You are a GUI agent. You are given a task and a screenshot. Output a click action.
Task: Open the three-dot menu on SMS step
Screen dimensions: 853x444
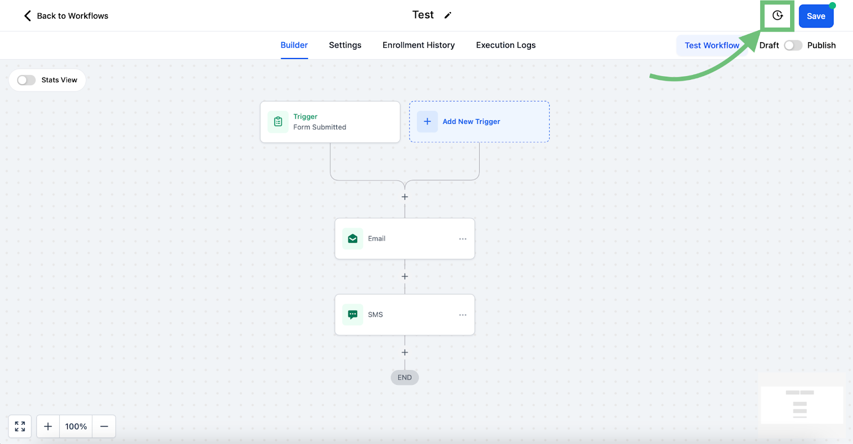tap(463, 315)
